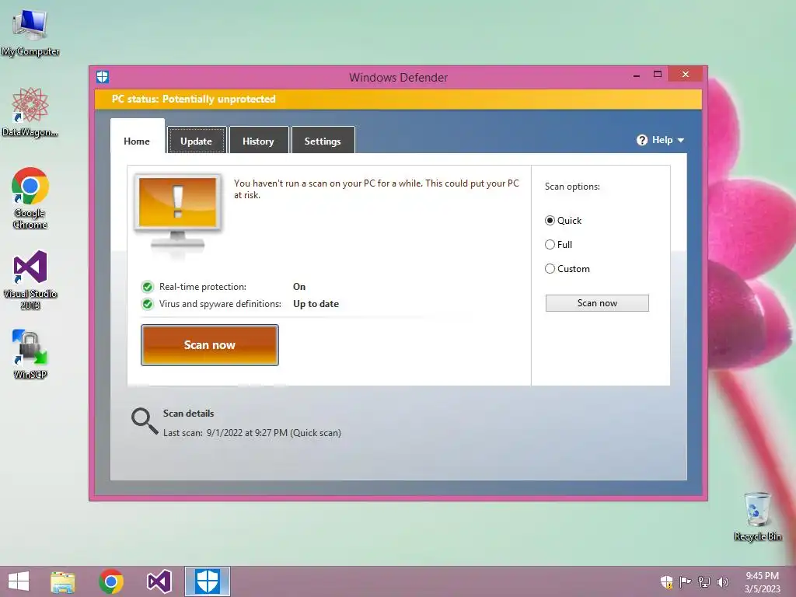Click the volume speaker tray icon
This screenshot has height=597, width=796.
(722, 581)
